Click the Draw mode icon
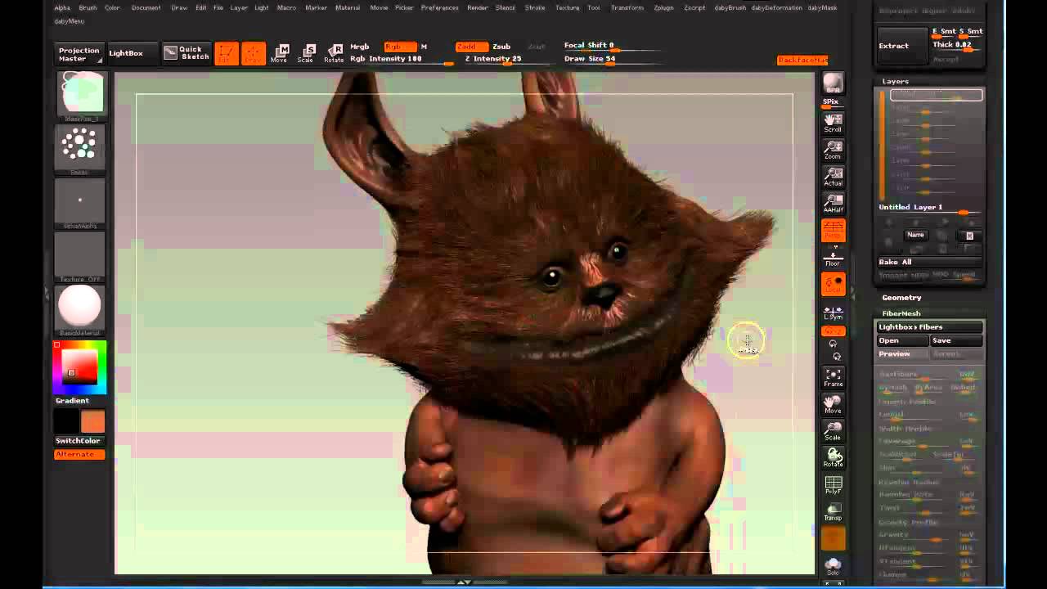The height and width of the screenshot is (589, 1047). (254, 53)
